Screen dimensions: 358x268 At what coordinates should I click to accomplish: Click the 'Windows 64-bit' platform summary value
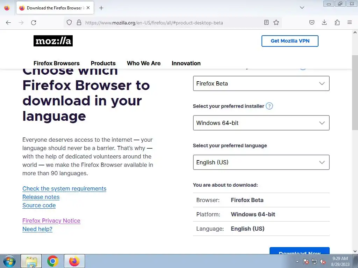(253, 215)
